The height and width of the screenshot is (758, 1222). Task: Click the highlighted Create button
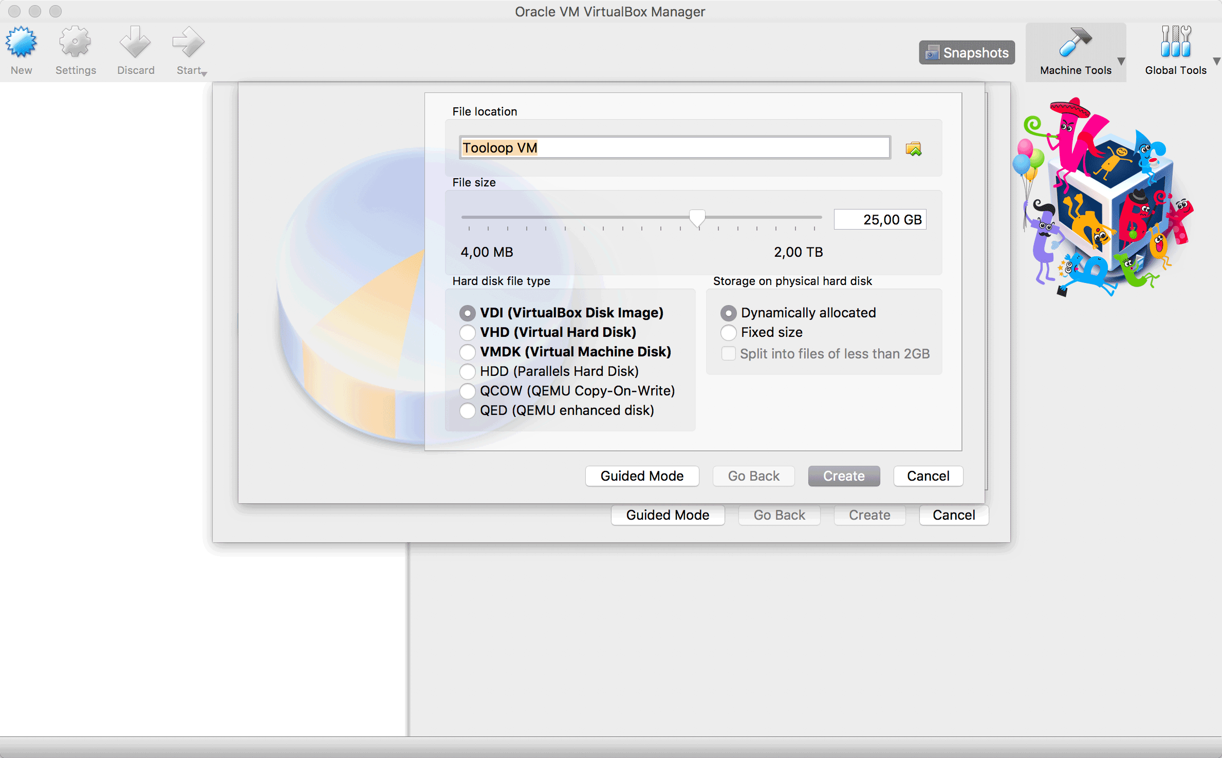844,476
